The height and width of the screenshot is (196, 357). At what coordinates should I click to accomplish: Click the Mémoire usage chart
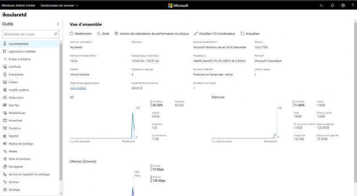(244, 123)
